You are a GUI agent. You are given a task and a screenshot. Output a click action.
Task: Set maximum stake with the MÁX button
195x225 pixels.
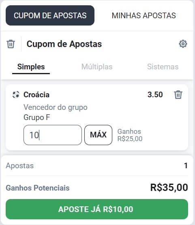[98, 135]
